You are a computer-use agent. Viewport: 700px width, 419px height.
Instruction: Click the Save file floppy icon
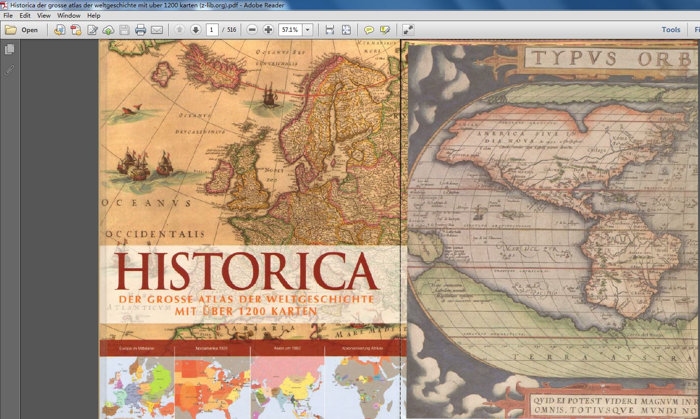tap(125, 30)
